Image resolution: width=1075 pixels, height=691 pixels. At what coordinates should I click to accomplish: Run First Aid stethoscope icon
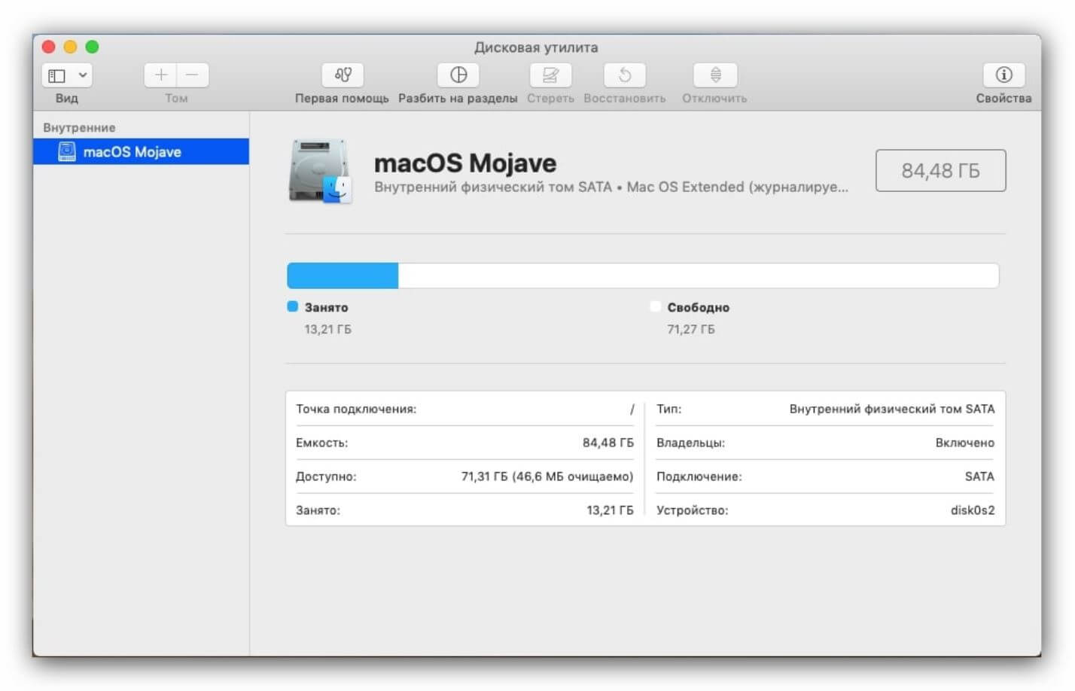[343, 75]
